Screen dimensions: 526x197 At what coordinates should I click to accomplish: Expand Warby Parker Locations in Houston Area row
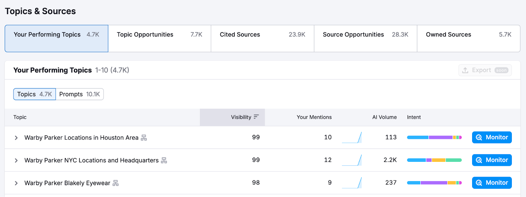(x=16, y=138)
